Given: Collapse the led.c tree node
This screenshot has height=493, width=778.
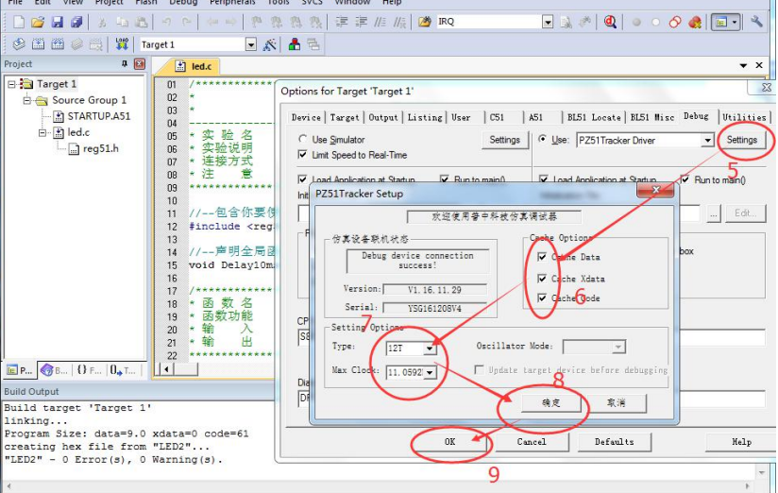Looking at the screenshot, I should click(x=42, y=132).
